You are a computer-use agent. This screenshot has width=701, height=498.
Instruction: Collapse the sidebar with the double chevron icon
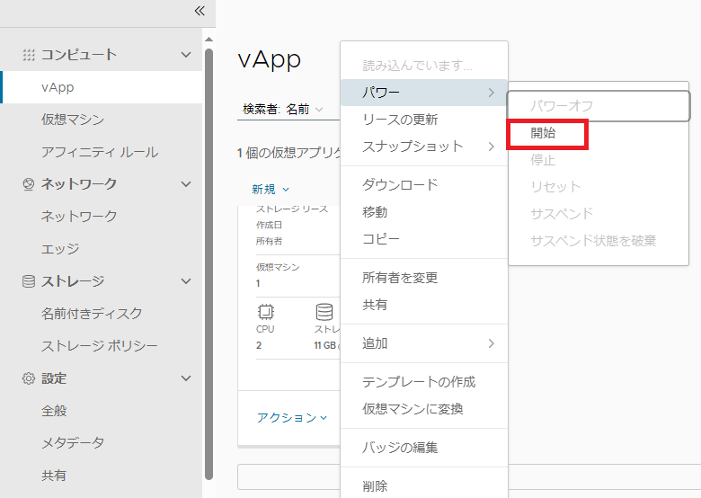click(x=200, y=11)
